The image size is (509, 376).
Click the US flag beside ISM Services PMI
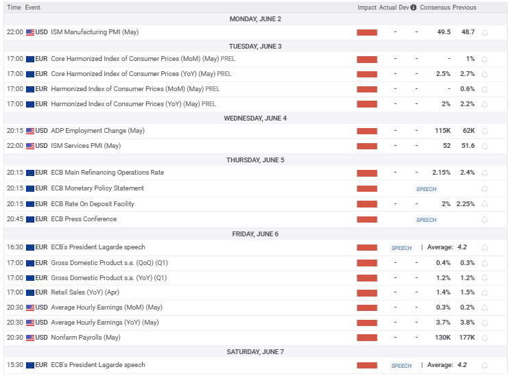pos(30,146)
